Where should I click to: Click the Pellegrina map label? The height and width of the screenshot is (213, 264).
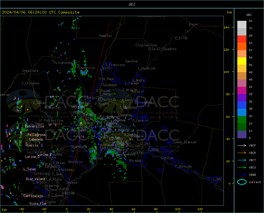(x=36, y=135)
